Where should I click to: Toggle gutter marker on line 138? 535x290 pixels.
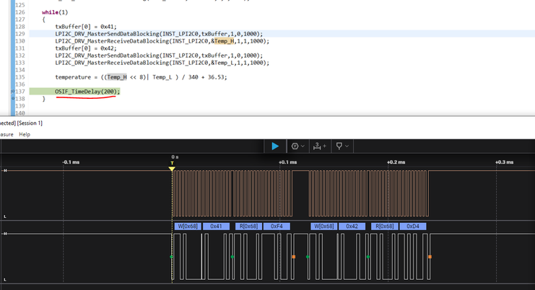coord(13,99)
